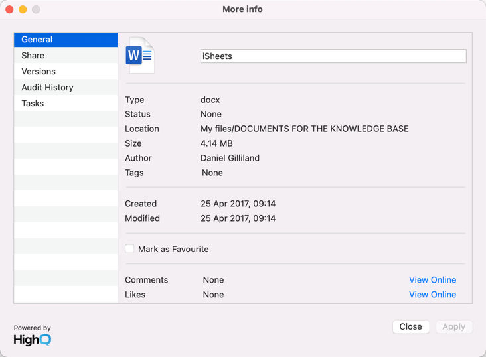486x357 pixels.
Task: Select the General sidebar tab
Action: (66, 40)
